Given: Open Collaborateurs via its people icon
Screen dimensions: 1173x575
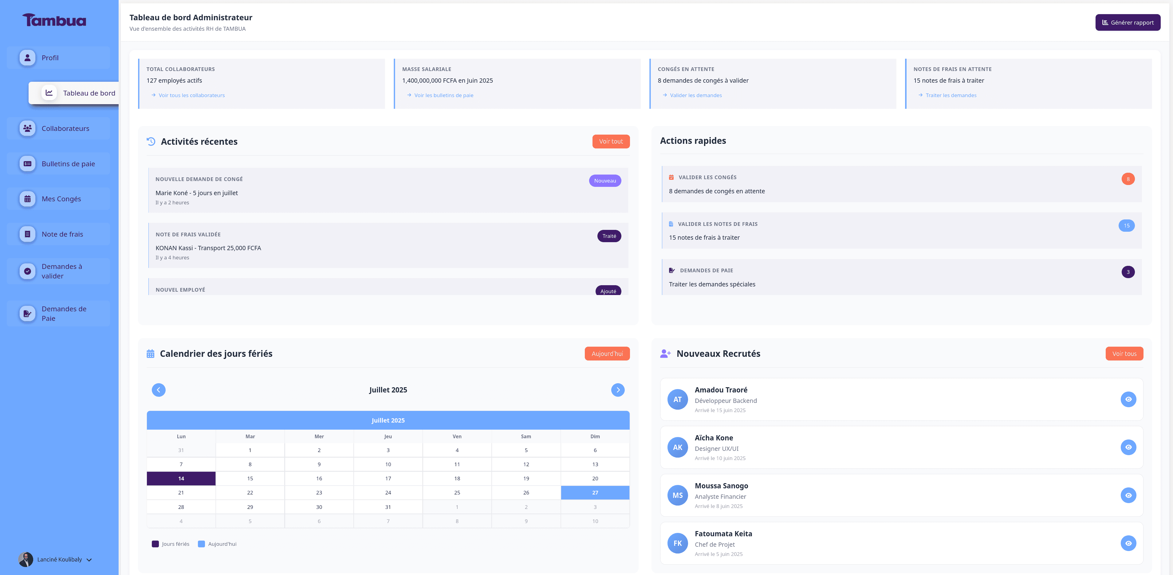Looking at the screenshot, I should pos(27,128).
